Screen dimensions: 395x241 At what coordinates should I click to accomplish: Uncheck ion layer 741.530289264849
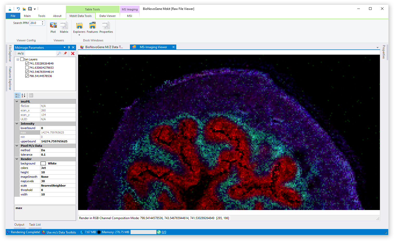[27, 64]
